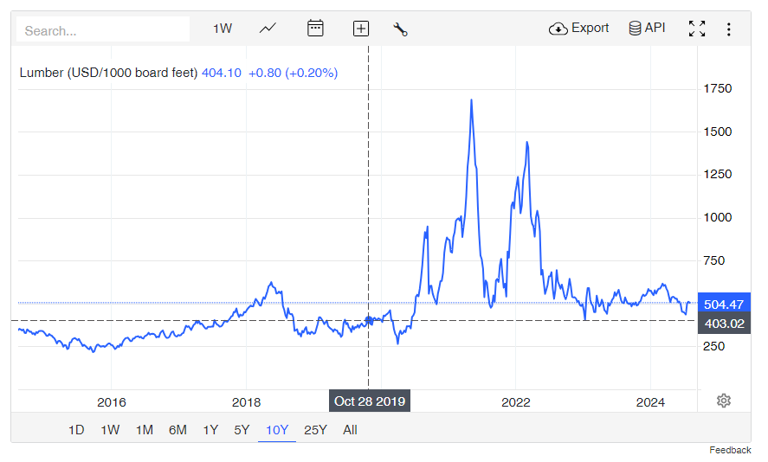This screenshot has width=768, height=462.
Task: Type in the Search input field
Action: tap(103, 30)
